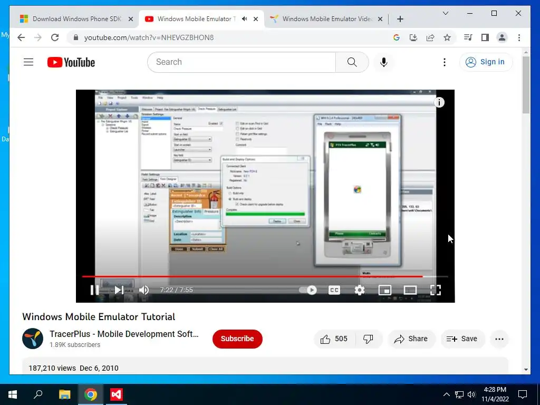Close the Download Windows Phone SDK tab
540x405 pixels.
tap(131, 19)
